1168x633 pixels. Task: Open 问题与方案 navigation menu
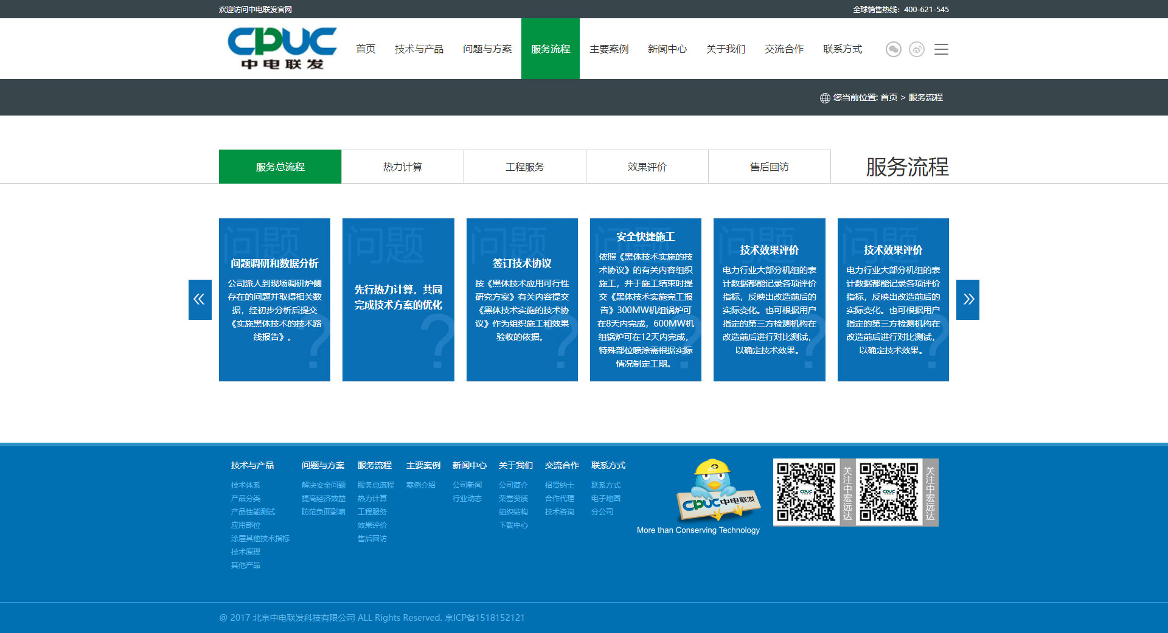tap(487, 49)
